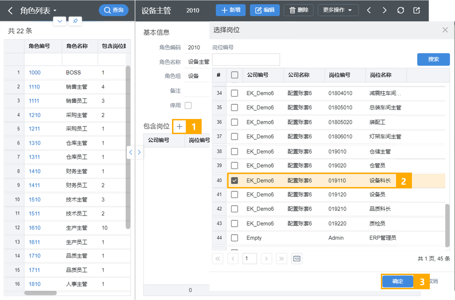The width and height of the screenshot is (455, 300).
Task: Go to the previous page in the pager
Action: coord(233,259)
